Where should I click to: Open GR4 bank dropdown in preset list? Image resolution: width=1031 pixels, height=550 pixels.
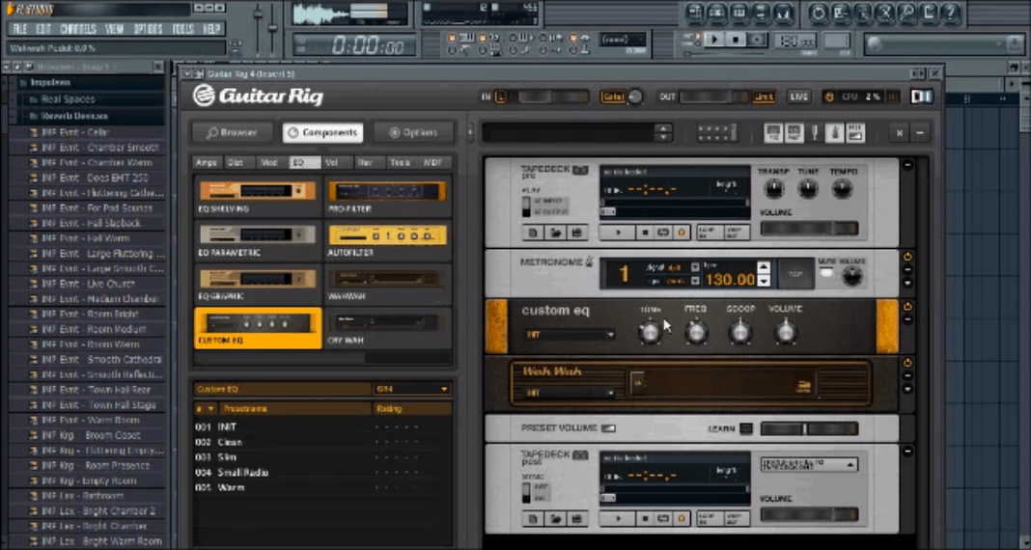point(412,389)
